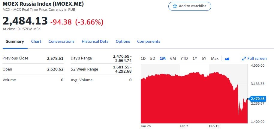Open the Chart tab
The width and height of the screenshot is (274, 130).
click(36, 42)
